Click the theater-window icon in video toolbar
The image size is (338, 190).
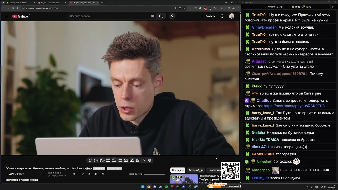pos(120,160)
